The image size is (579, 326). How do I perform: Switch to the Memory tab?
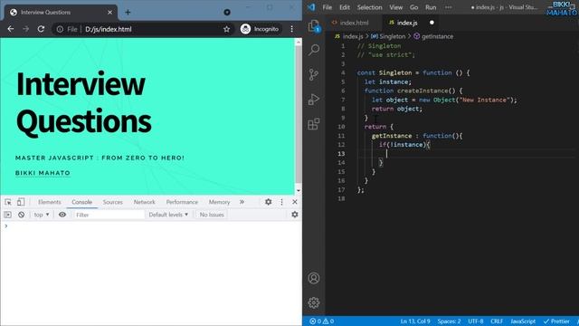tap(219, 202)
